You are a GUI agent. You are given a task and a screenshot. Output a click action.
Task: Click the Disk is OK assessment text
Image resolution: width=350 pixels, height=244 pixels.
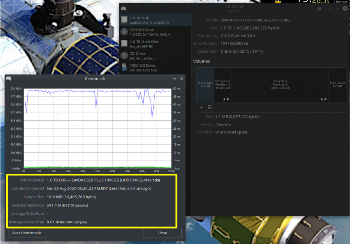tap(241, 51)
